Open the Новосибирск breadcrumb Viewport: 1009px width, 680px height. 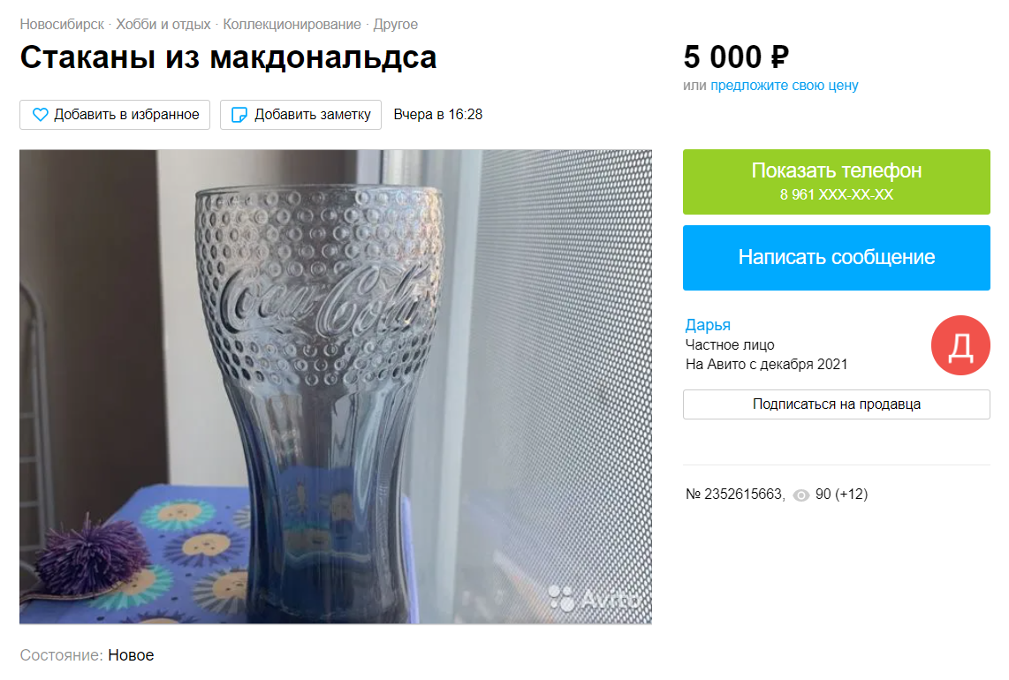tap(62, 25)
